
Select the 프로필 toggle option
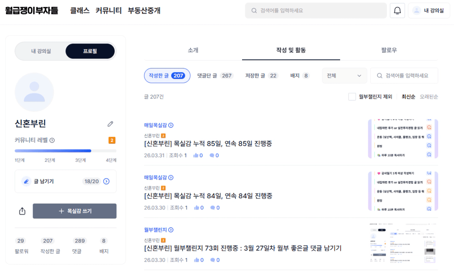90,51
